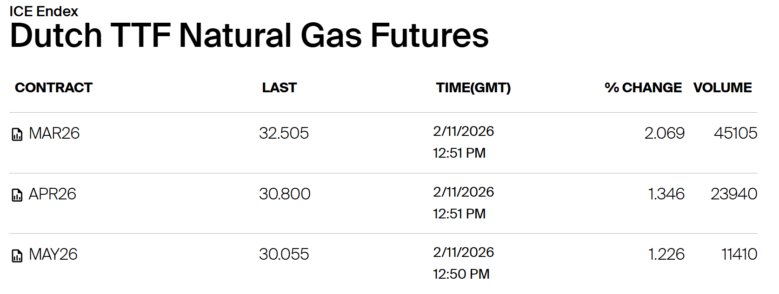Click the % CHANGE column header

[643, 88]
